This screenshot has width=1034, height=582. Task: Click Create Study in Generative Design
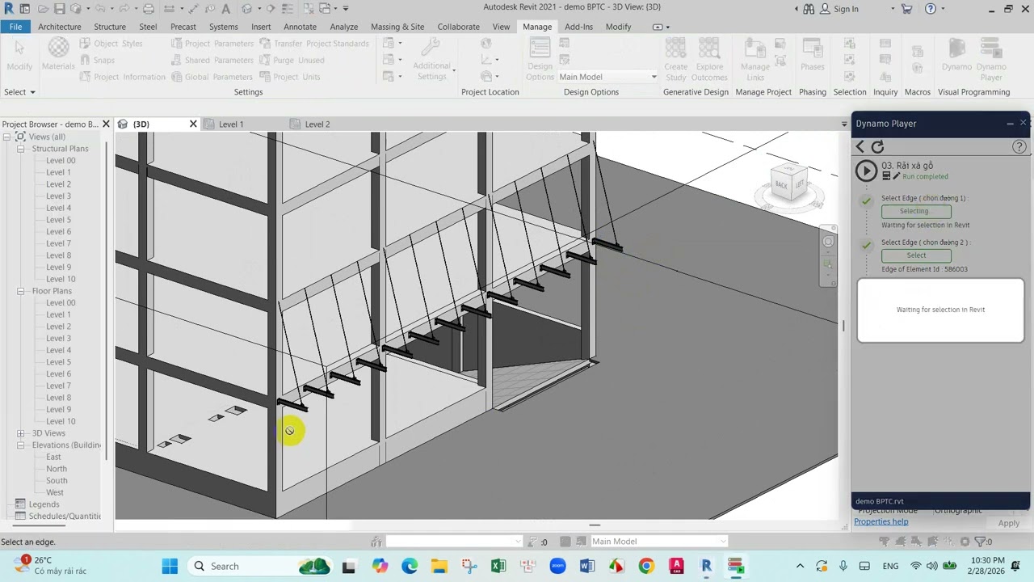pyautogui.click(x=676, y=60)
